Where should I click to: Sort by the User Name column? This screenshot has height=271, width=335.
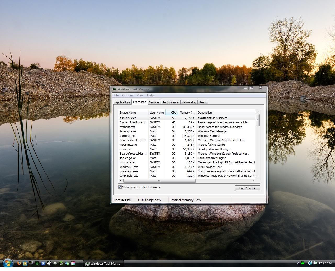[x=157, y=113]
